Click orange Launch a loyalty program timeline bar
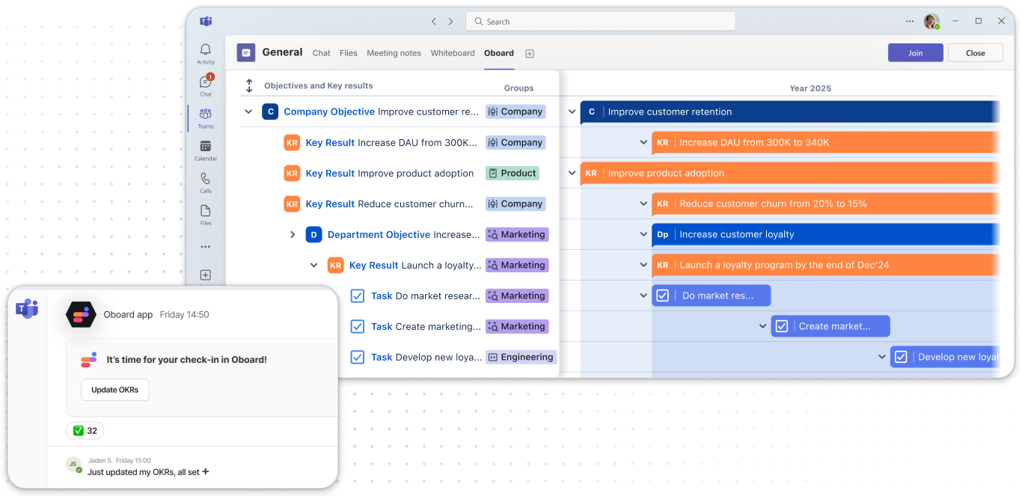Viewport: 1022px width, 496px height. 825,265
